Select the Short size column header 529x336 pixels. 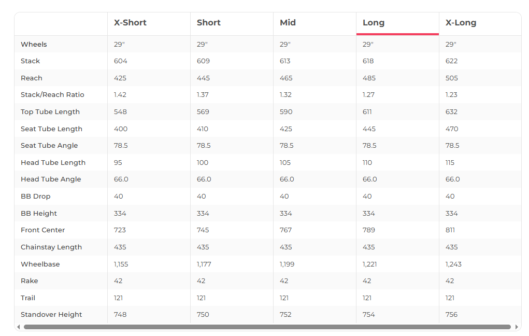pos(208,23)
